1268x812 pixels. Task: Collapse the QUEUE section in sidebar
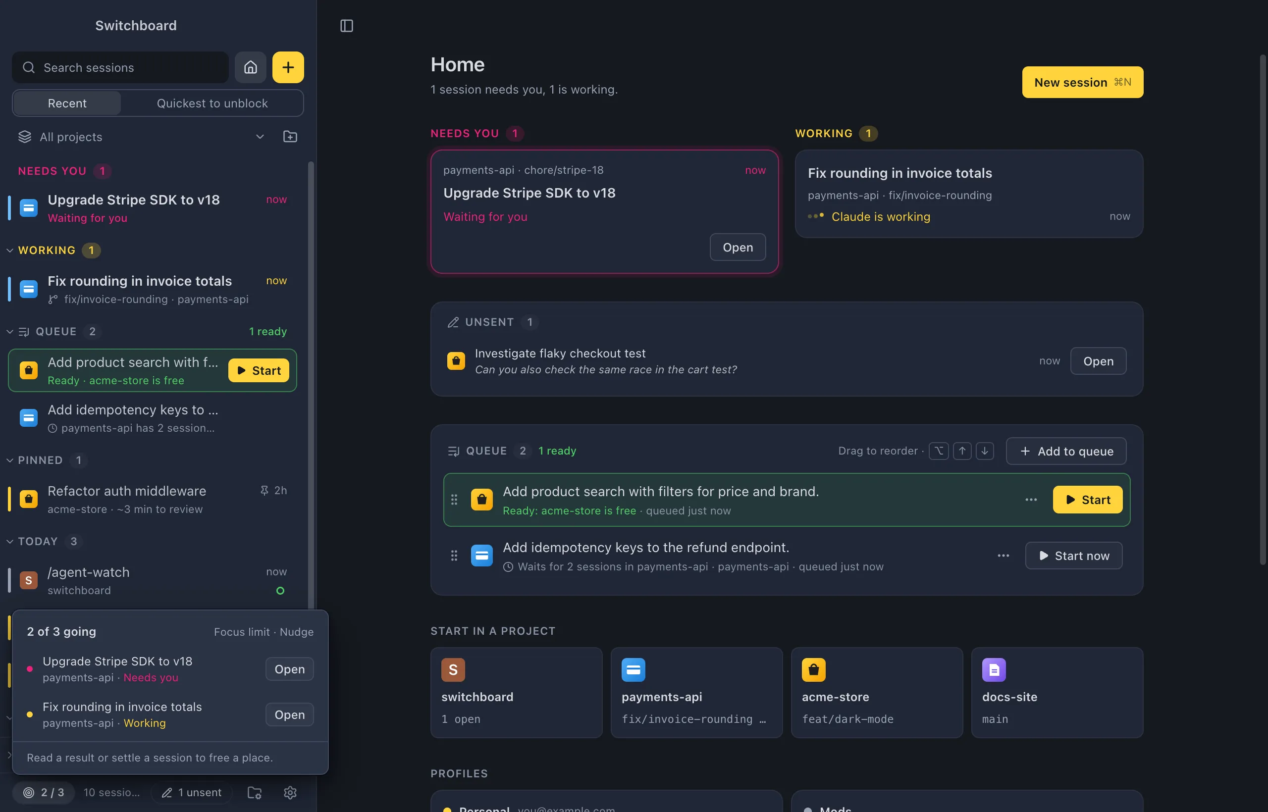tap(9, 331)
